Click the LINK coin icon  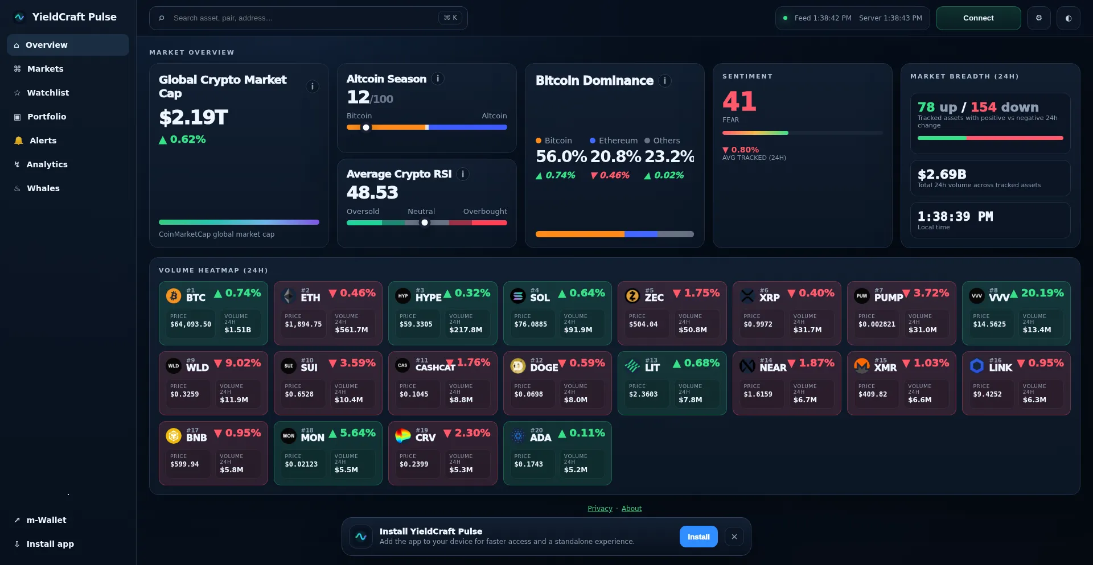[976, 365]
